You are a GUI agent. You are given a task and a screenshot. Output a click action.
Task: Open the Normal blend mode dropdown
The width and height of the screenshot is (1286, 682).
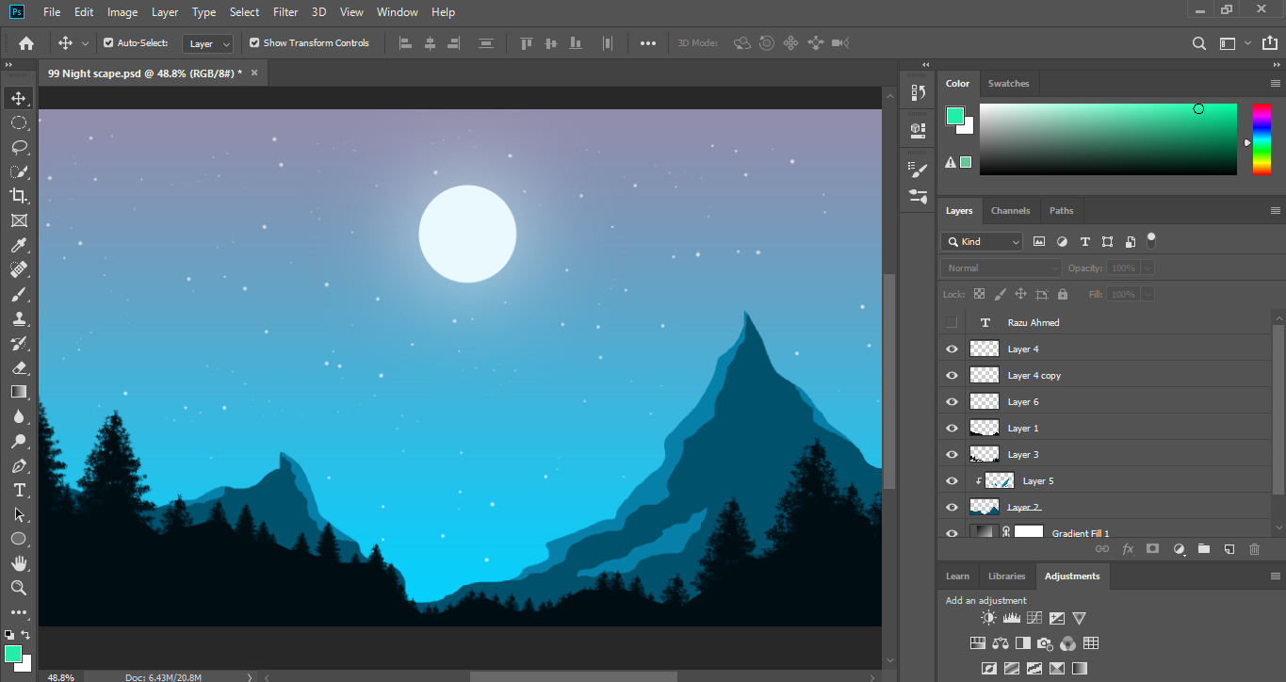point(1001,268)
